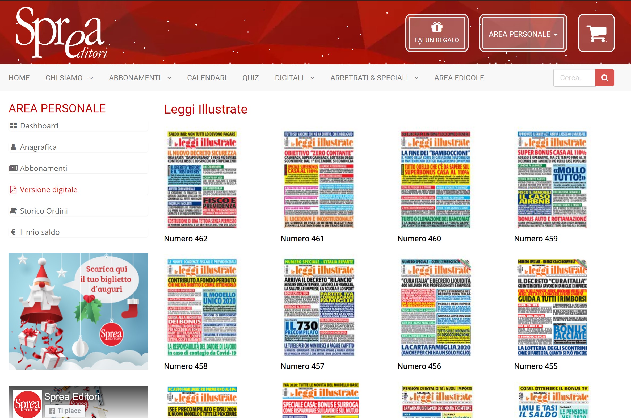Screen dimensions: 631x418
Task: Open Chi Siamo in the navigation bar
Action: (64, 78)
